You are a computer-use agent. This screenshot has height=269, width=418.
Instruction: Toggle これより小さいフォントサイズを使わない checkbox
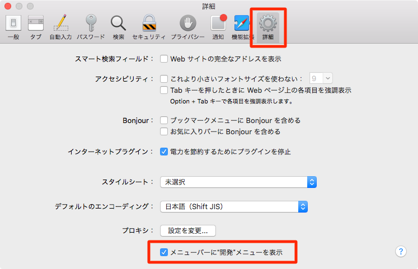(164, 78)
